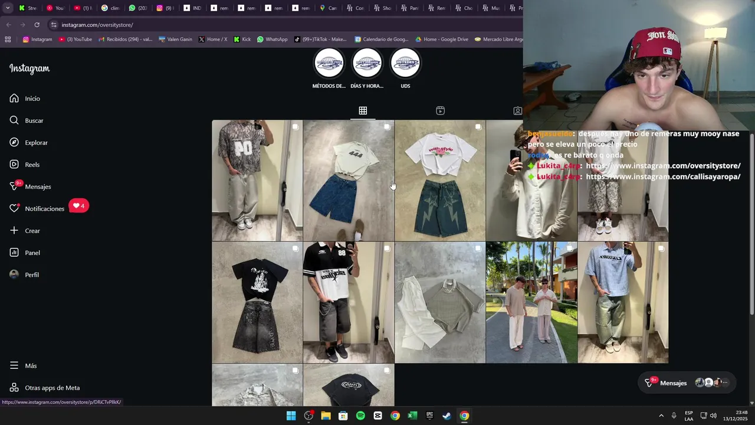This screenshot has width=755, height=425.
Task: Click the browser reload button
Action: point(37,25)
